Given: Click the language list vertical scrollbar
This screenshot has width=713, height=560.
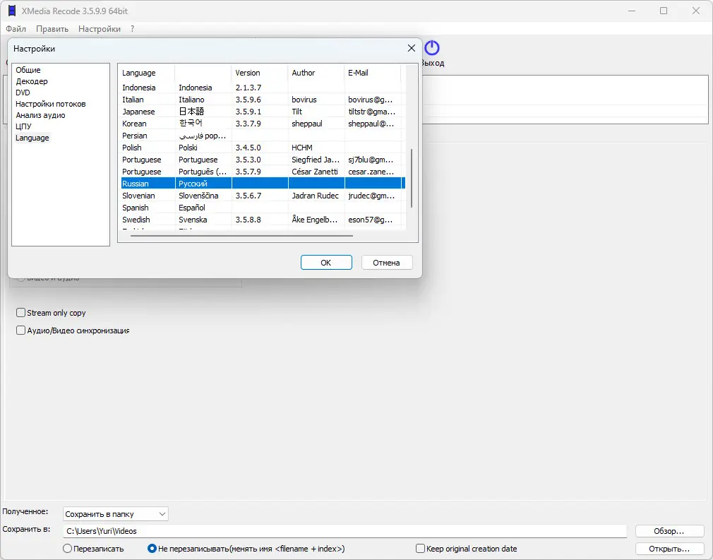Looking at the screenshot, I should pos(412,177).
